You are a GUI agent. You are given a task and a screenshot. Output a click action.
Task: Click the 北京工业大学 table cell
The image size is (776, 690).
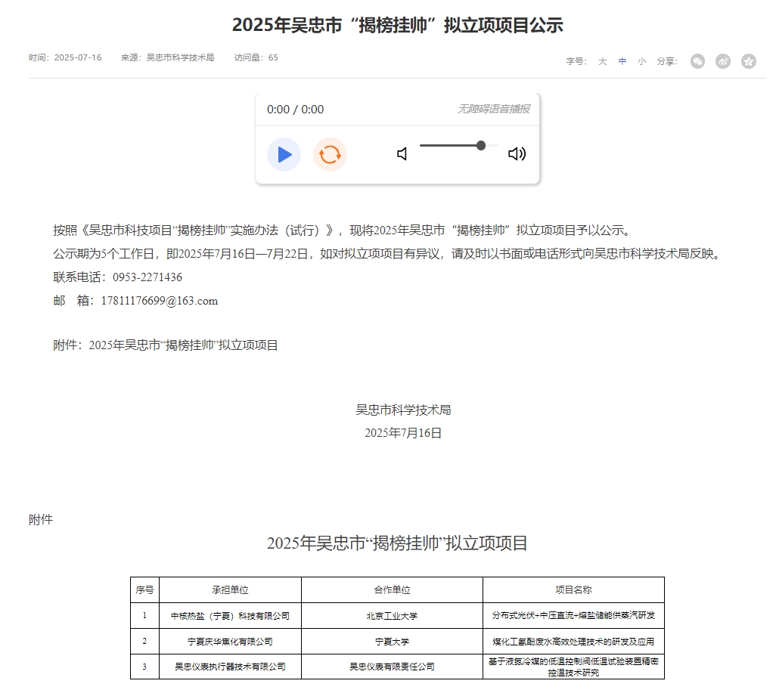392,616
